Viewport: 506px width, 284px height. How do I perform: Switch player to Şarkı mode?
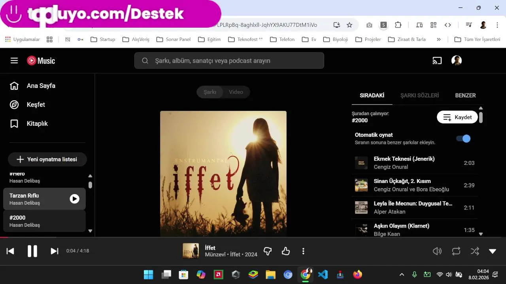point(210,92)
